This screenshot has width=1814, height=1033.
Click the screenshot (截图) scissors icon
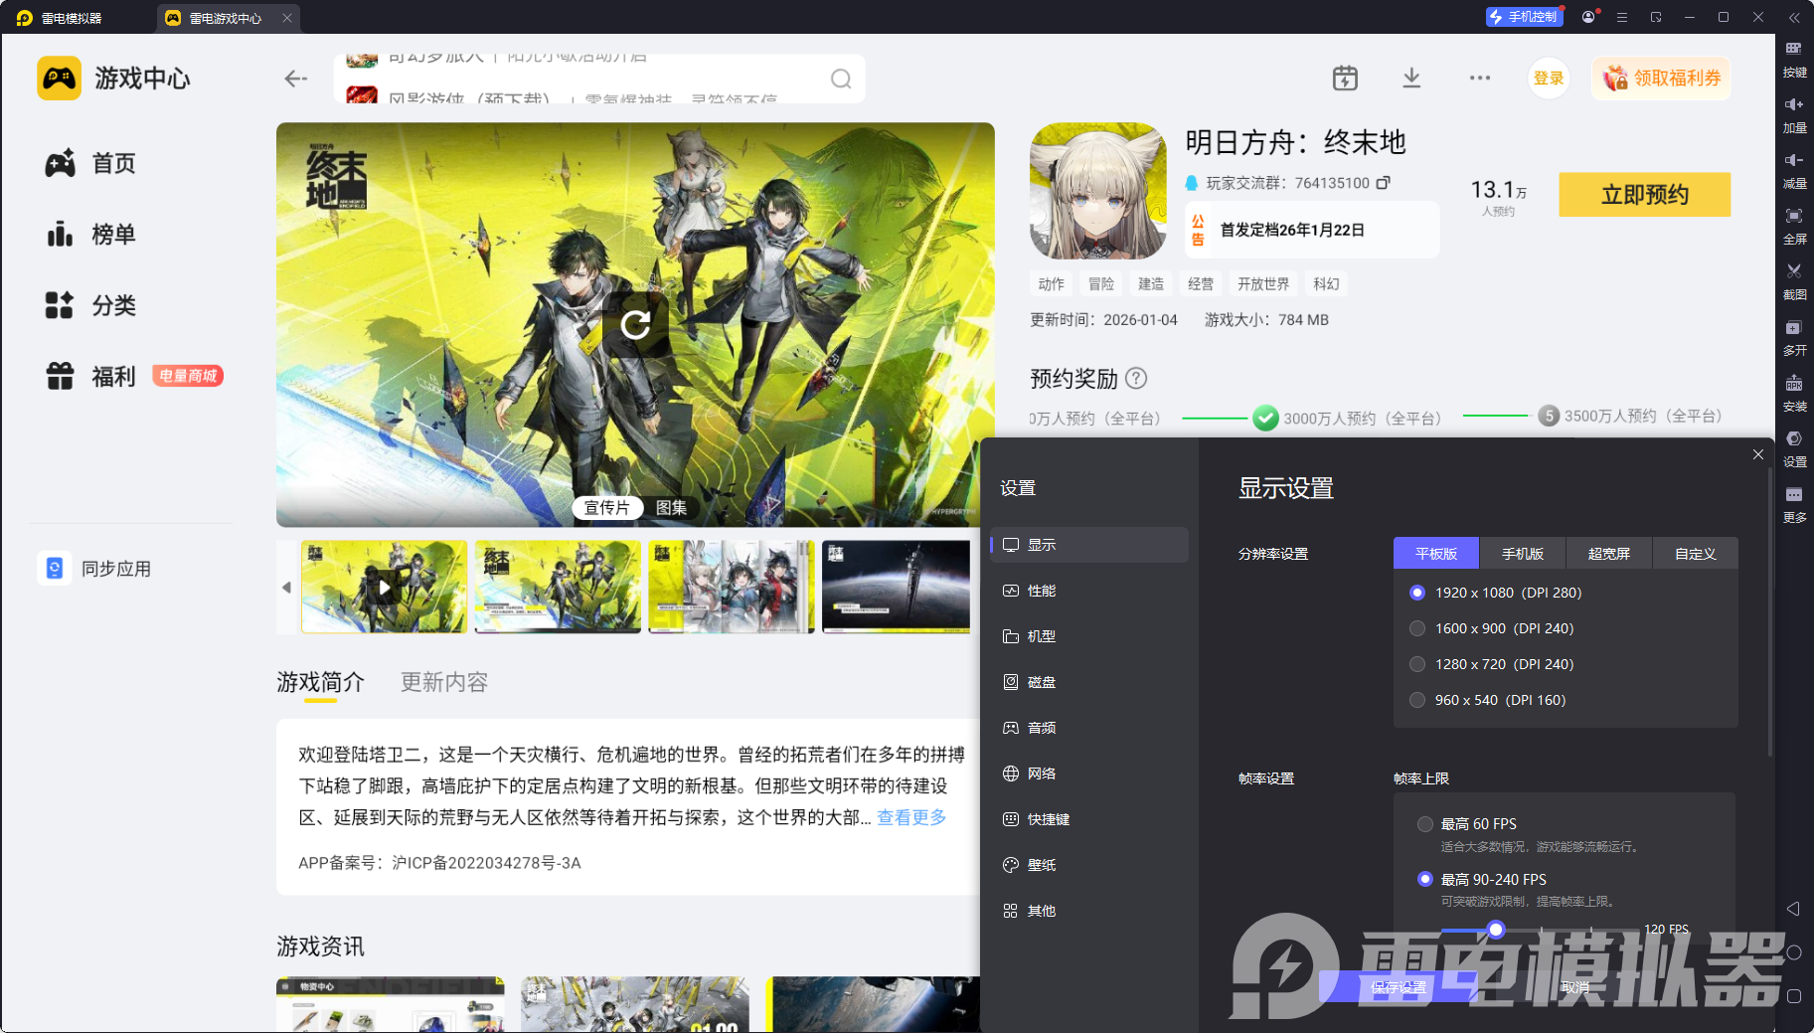1793,272
